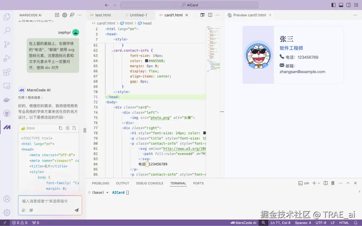362x226 pixels.
Task: Split the terminal
Action: (325, 183)
